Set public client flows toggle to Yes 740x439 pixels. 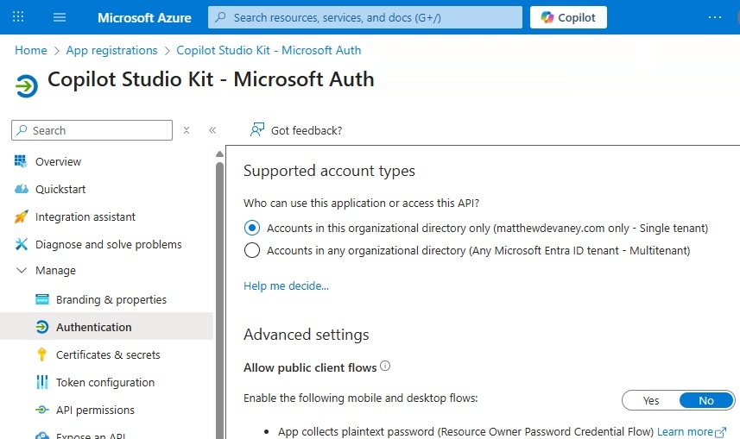coord(651,400)
